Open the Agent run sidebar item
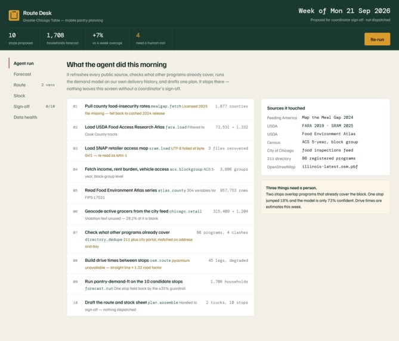This screenshot has height=341, width=399. tap(32, 63)
